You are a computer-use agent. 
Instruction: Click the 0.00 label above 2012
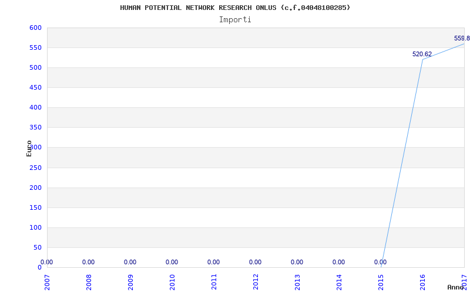click(255, 262)
